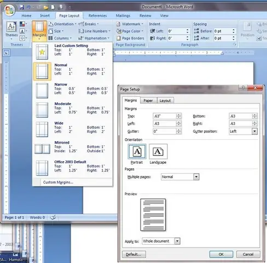Click the Save icon in quick access toolbar
The width and height of the screenshot is (267, 263).
(22, 7)
